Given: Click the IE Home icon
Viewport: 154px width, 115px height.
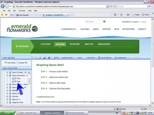Looking at the screenshot, I should click(x=115, y=15).
